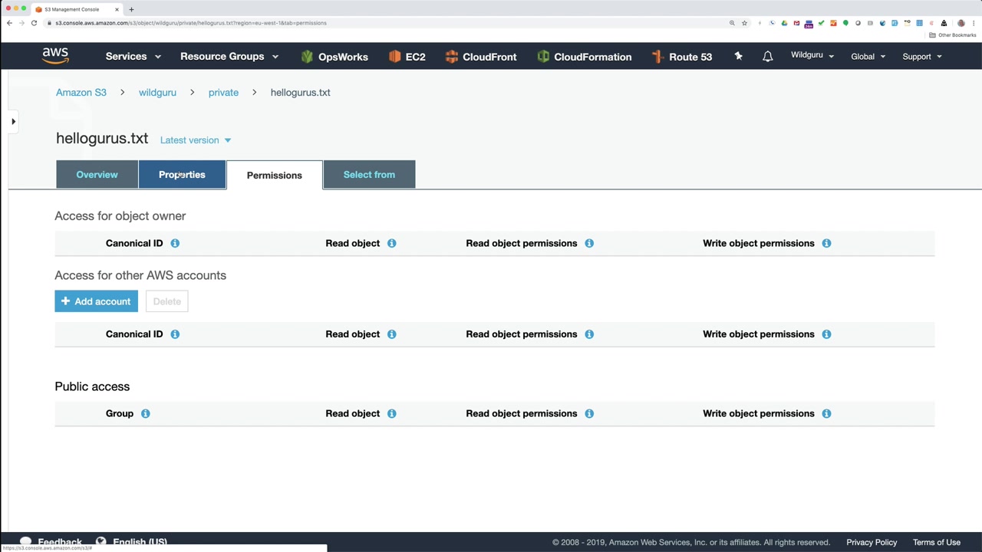This screenshot has width=982, height=552.
Task: Close the S3 Management Console tab
Action: pos(117,9)
